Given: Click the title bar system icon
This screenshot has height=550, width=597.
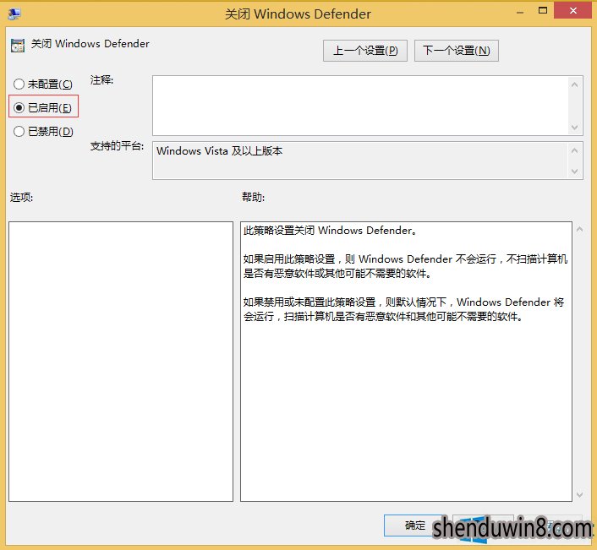Looking at the screenshot, I should click(14, 14).
